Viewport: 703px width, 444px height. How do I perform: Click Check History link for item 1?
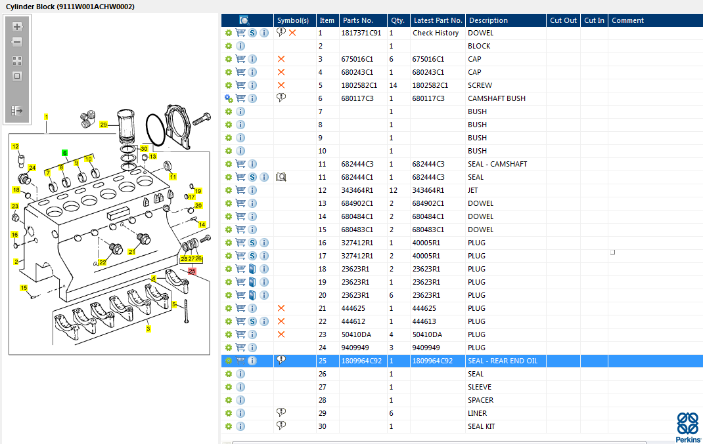(436, 33)
